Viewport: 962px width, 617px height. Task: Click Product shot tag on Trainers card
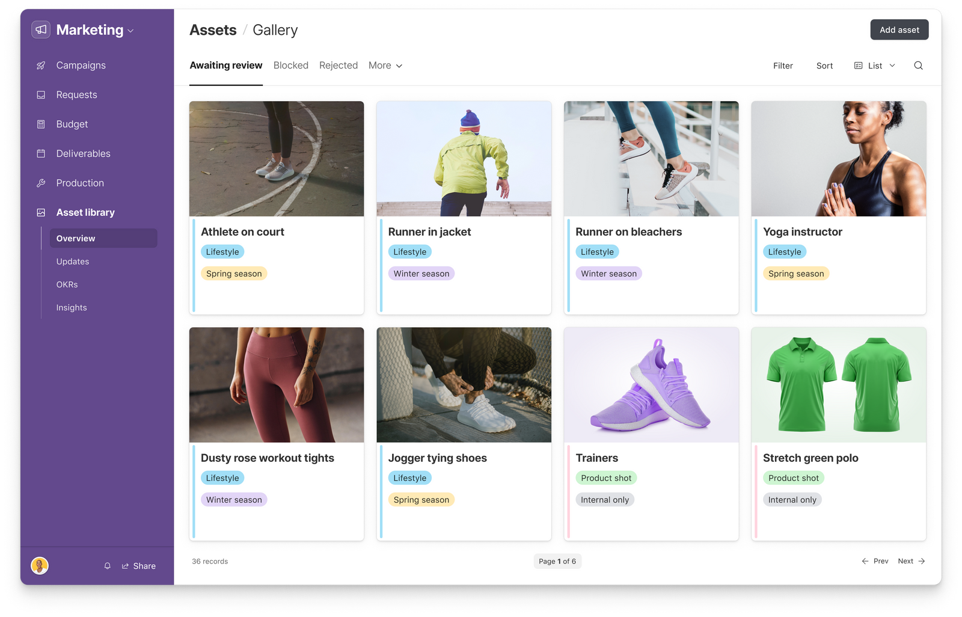(606, 478)
